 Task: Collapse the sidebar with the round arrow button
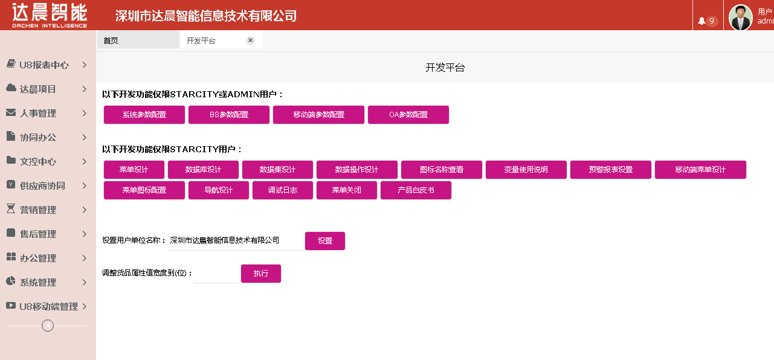48,326
